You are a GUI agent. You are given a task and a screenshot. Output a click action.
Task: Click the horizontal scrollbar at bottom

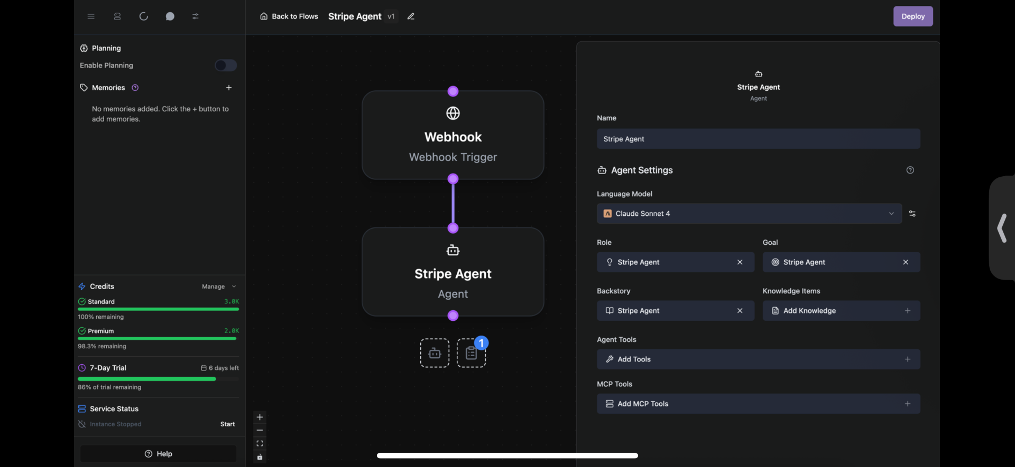(x=508, y=455)
